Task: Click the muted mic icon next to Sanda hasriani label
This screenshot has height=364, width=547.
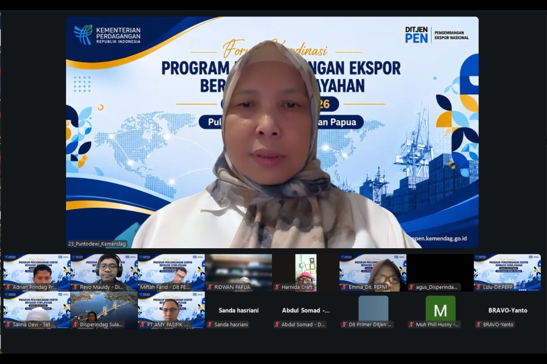Action: click(x=210, y=324)
